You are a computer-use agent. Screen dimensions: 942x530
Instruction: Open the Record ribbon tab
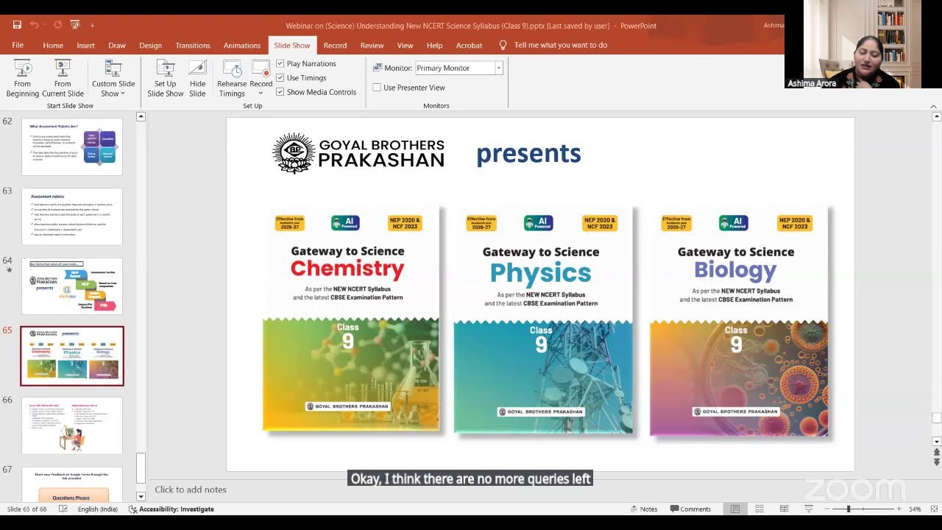(335, 45)
